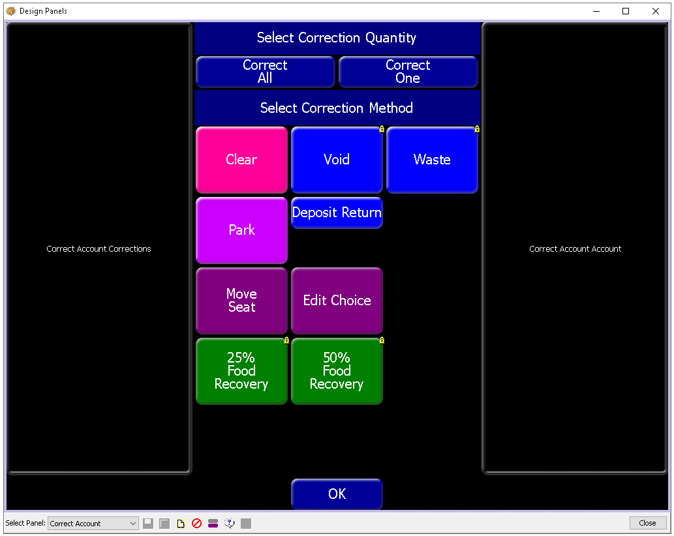The width and height of the screenshot is (674, 536).
Task: Choose the Waste correction method
Action: pyautogui.click(x=432, y=160)
